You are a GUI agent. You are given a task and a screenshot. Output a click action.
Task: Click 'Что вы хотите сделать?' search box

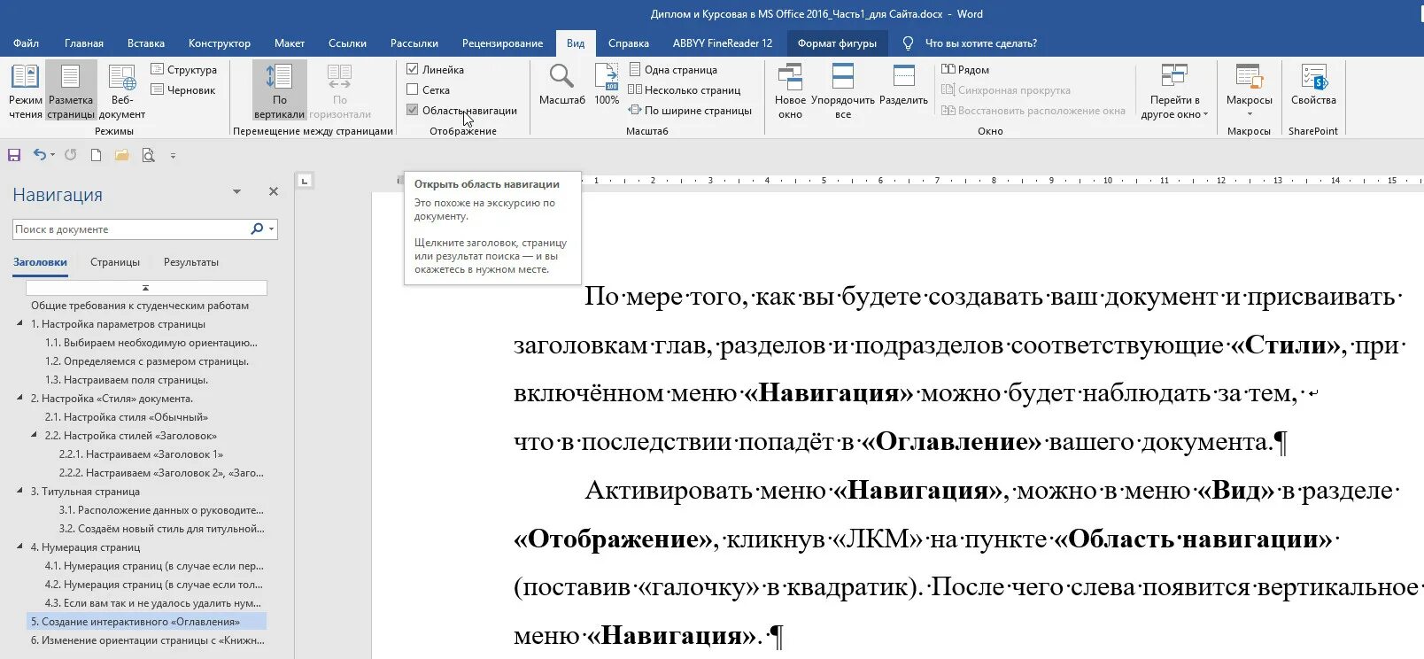tap(980, 43)
